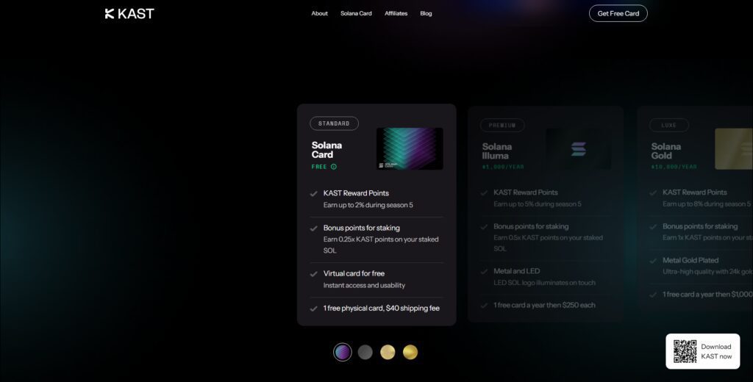Click the Solana Illuma card image
This screenshot has height=382, width=753.
(x=579, y=149)
